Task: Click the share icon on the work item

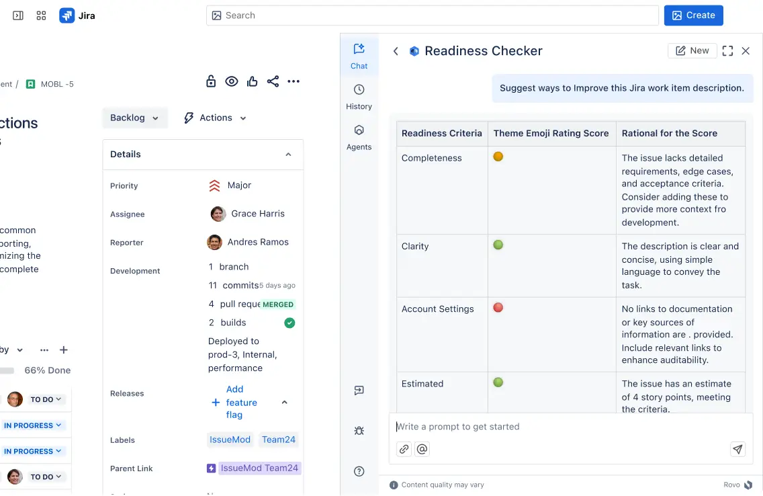Action: [x=273, y=81]
